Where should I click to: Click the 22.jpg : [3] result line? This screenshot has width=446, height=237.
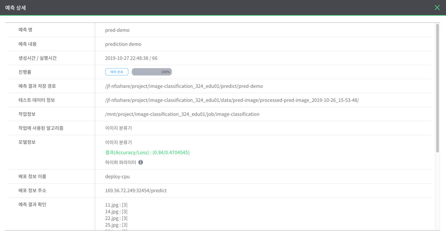pyautogui.click(x=116, y=218)
